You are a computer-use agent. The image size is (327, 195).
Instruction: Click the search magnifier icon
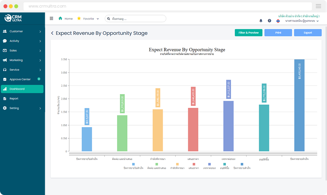(109, 19)
